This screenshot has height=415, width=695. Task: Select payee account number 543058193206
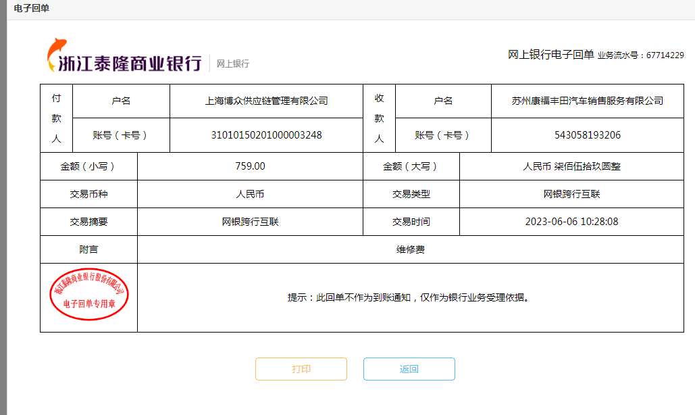(x=587, y=135)
